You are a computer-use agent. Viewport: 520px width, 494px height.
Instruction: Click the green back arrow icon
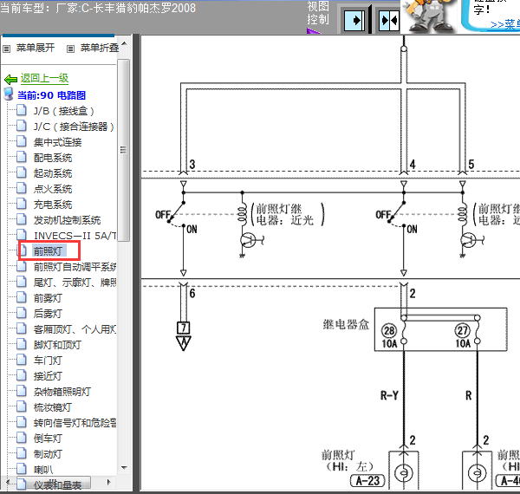(x=10, y=79)
